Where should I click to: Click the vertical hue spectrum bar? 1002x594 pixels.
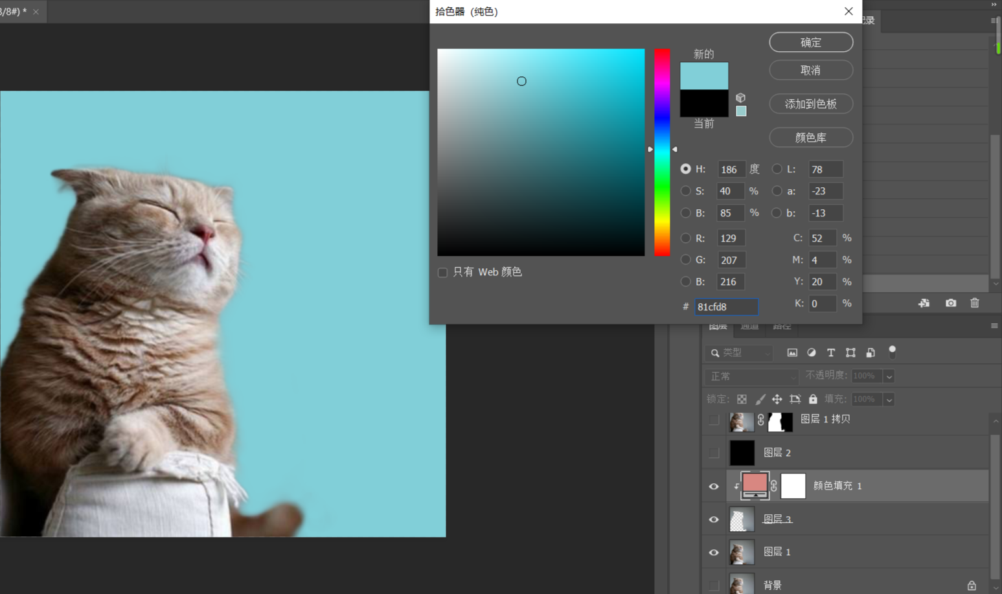coord(662,152)
